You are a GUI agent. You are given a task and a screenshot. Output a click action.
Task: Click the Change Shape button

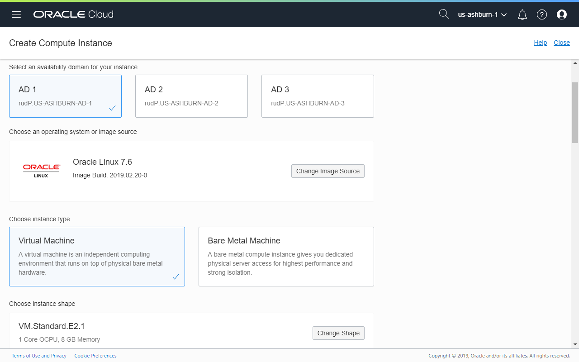(x=338, y=333)
